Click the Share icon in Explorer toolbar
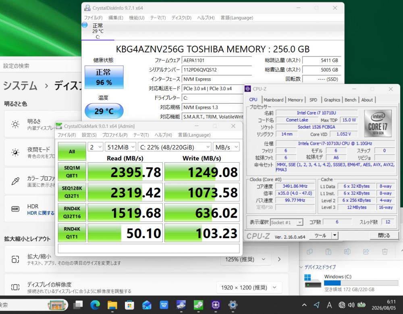This screenshot has height=314, width=403. (366, 252)
